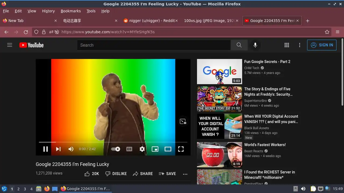The width and height of the screenshot is (344, 193).
Task: Open YouTube settings three-dot menu
Action: (x=300, y=45)
